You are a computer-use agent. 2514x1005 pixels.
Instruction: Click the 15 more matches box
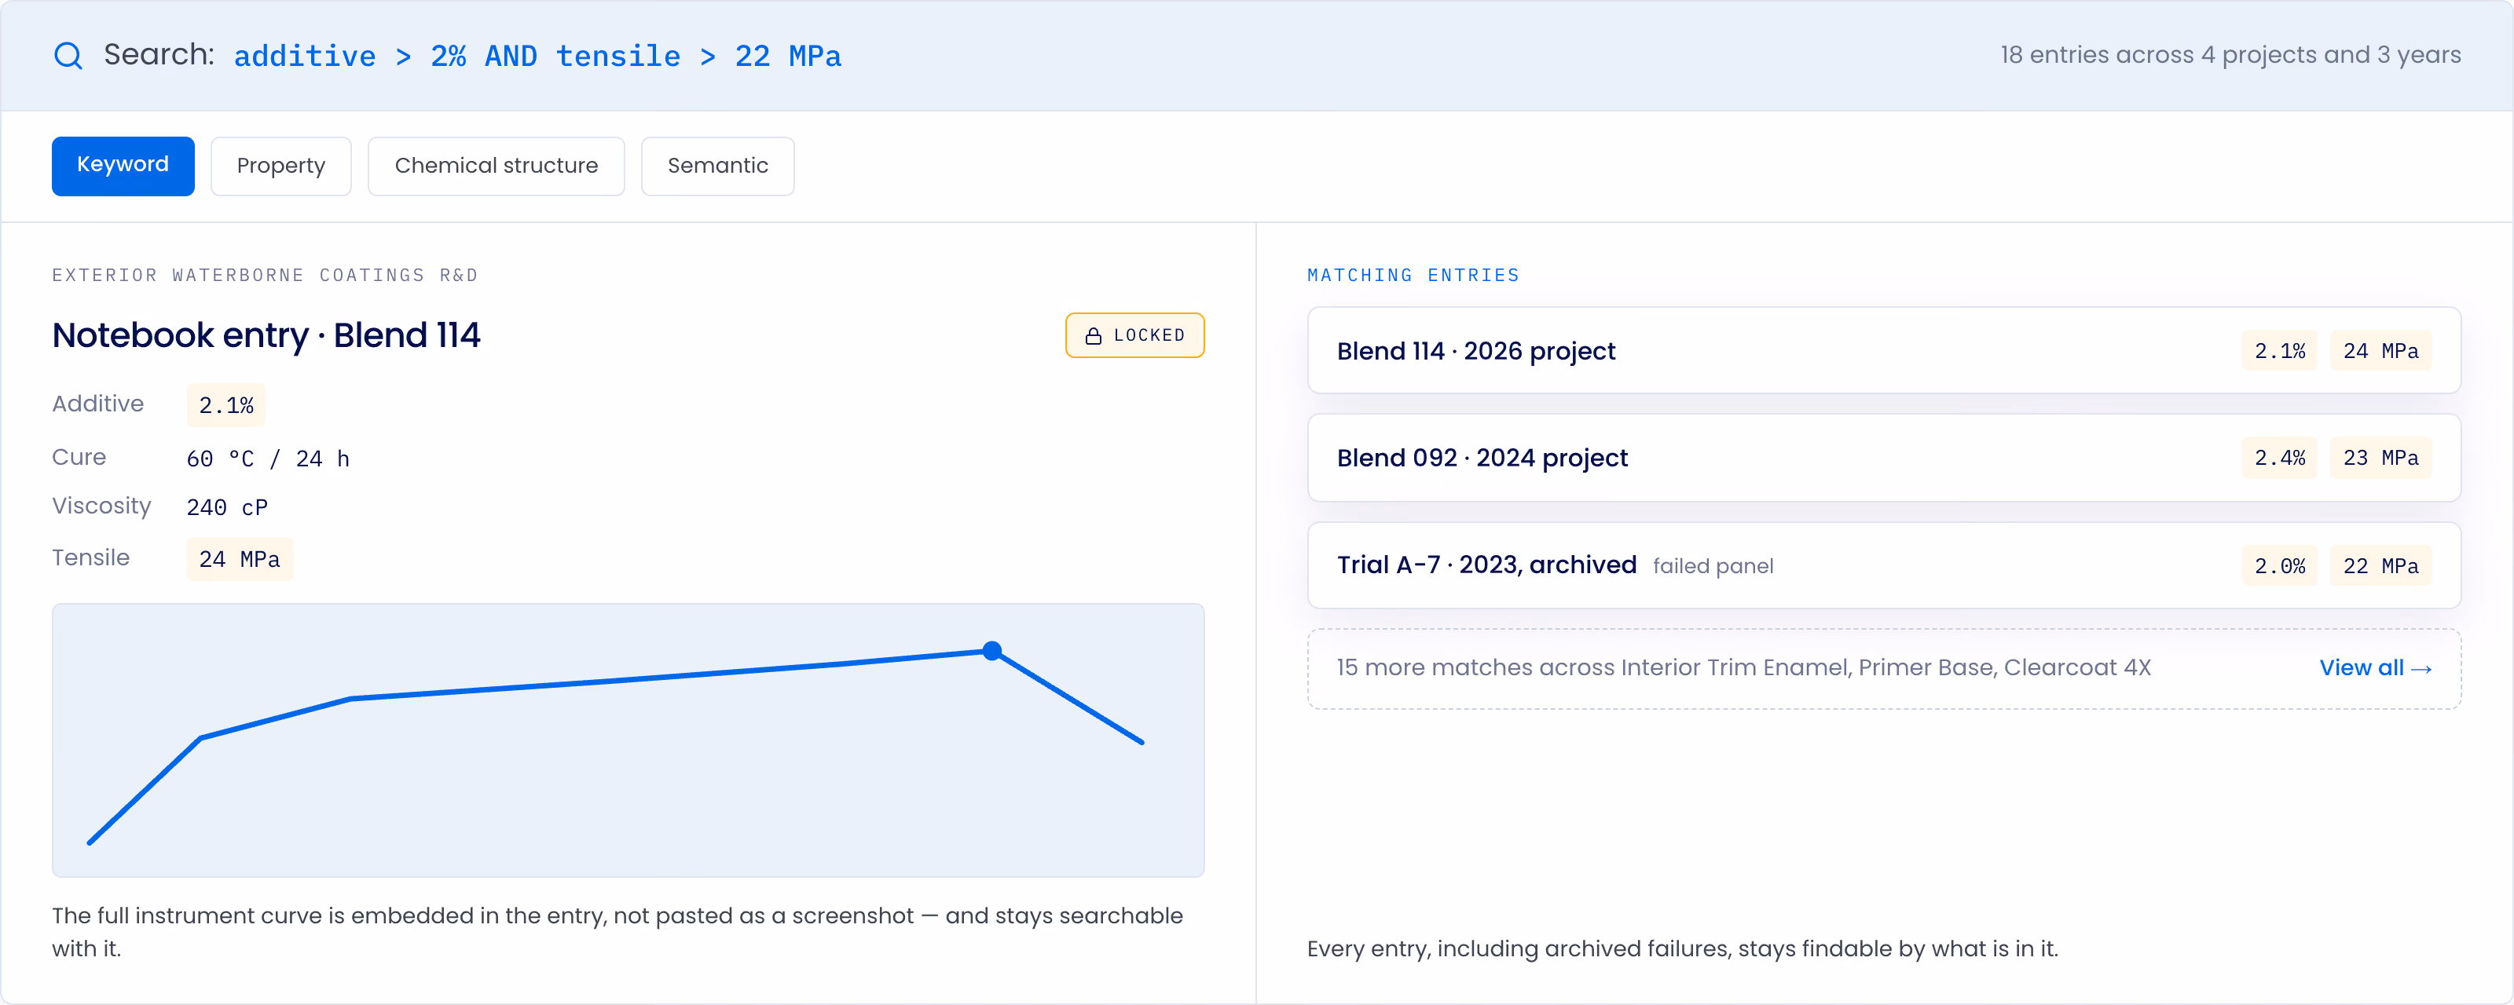click(x=1884, y=668)
